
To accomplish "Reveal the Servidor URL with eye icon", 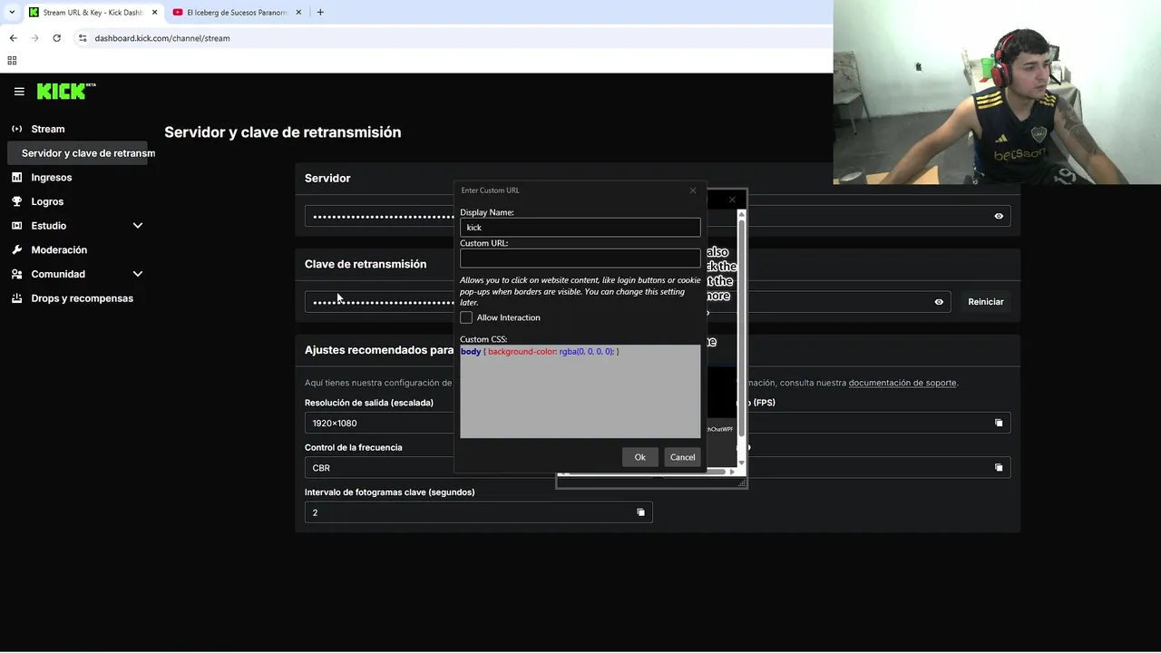I will tap(999, 216).
